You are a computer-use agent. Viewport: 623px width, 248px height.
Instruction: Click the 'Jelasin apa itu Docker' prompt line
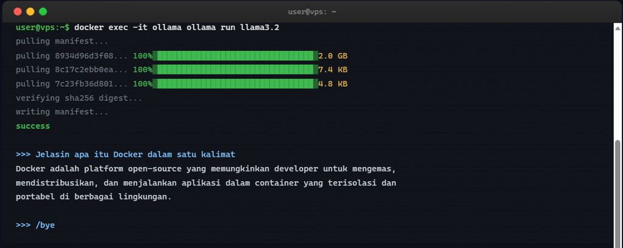tap(125, 154)
